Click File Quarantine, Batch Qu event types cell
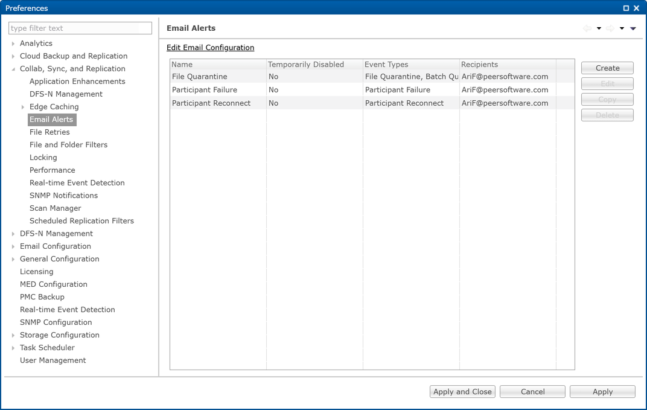The image size is (647, 410). 412,77
